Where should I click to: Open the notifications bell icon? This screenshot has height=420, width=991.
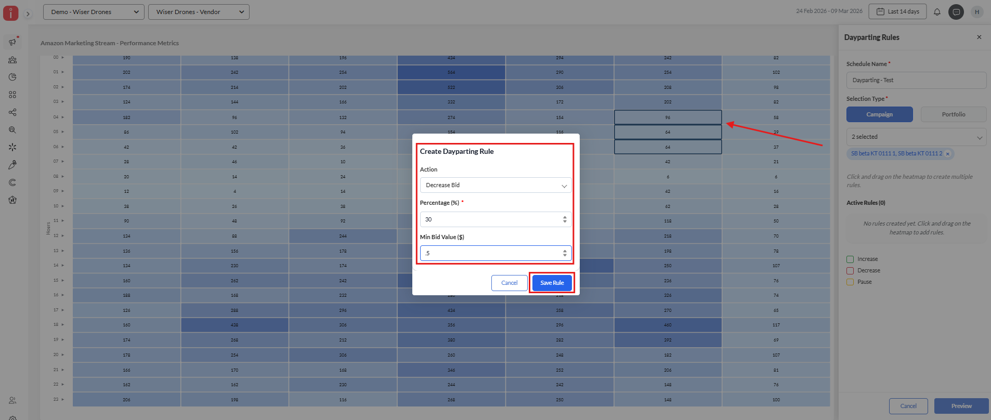[x=937, y=12]
